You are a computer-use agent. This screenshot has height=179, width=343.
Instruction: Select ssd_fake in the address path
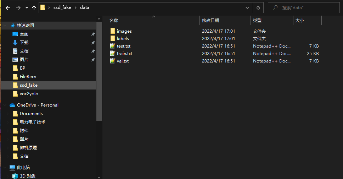62,7
